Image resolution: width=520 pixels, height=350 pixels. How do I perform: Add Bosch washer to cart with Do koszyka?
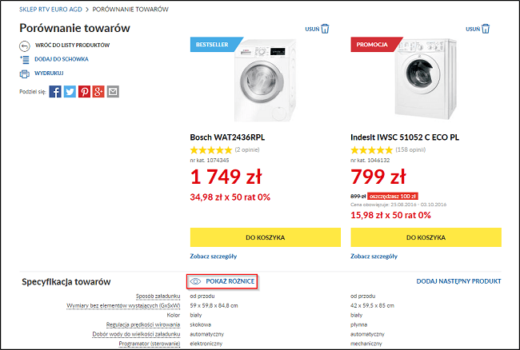click(x=266, y=237)
